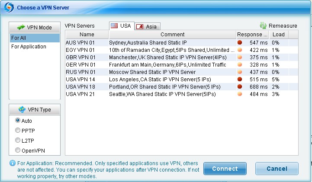Sort servers by the Name column header
Viewport: 312px width, 182px height.
(87, 35)
